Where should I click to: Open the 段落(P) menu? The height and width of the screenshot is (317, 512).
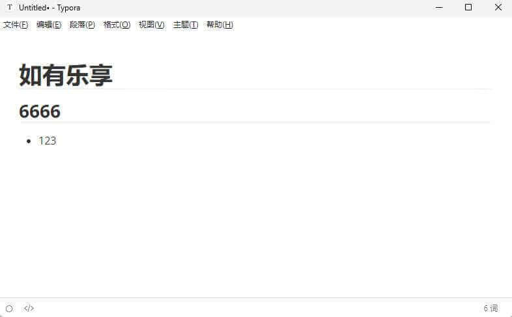point(82,25)
